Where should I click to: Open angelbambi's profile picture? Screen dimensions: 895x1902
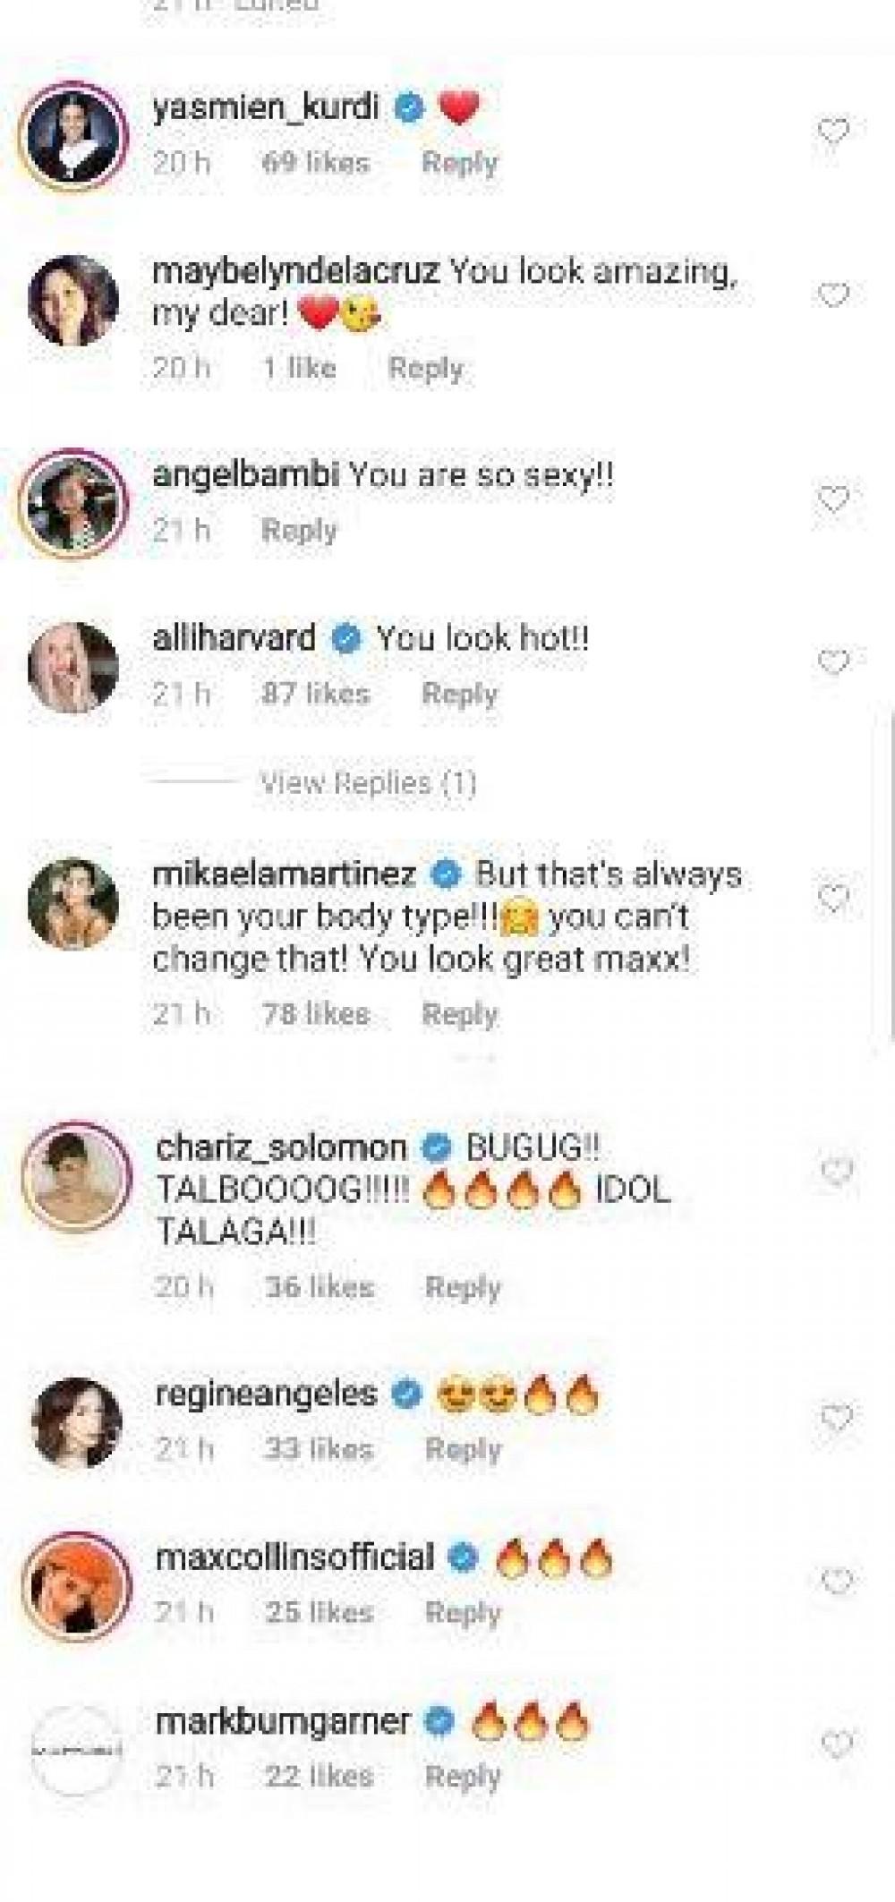(x=73, y=502)
